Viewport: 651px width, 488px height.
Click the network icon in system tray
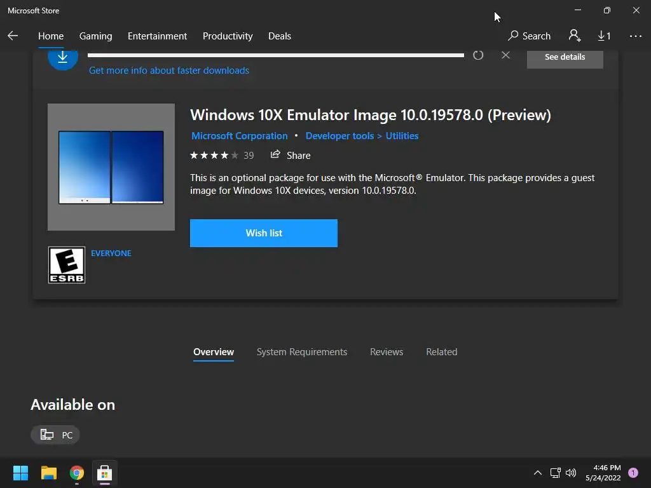pos(555,473)
